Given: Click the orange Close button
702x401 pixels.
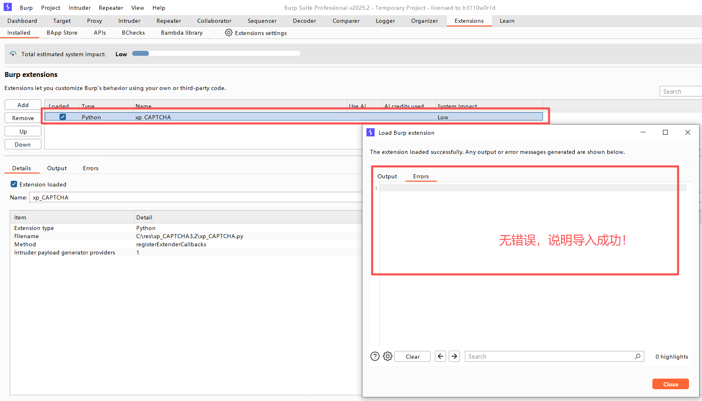Looking at the screenshot, I should pos(670,384).
